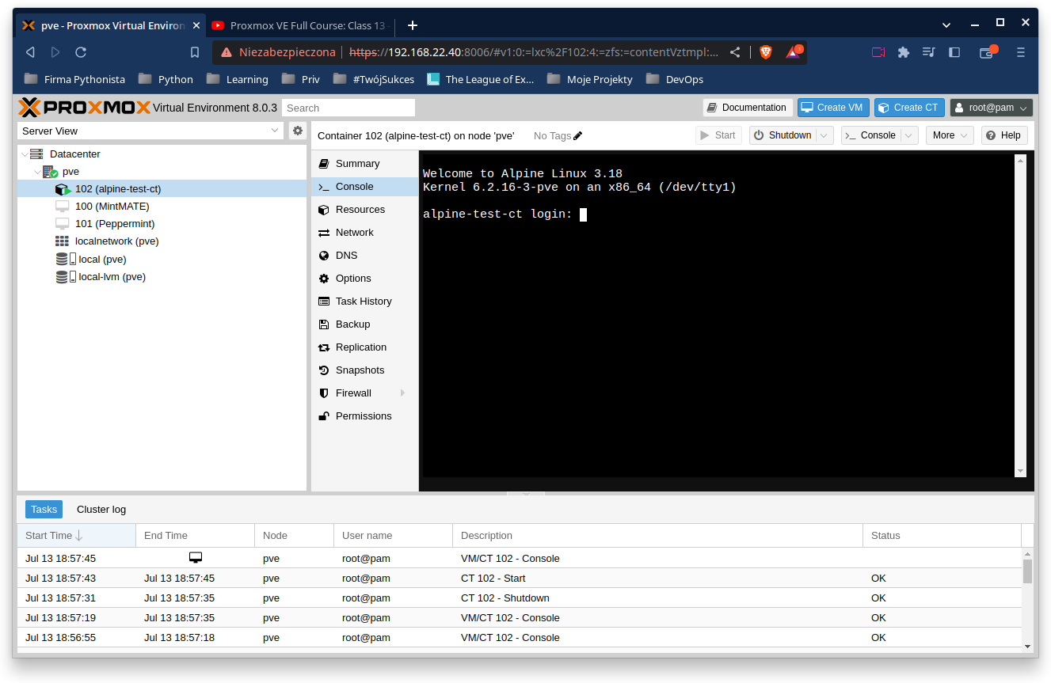Open the Replication panel
Screen dimensions: 1051x683
(x=325, y=347)
